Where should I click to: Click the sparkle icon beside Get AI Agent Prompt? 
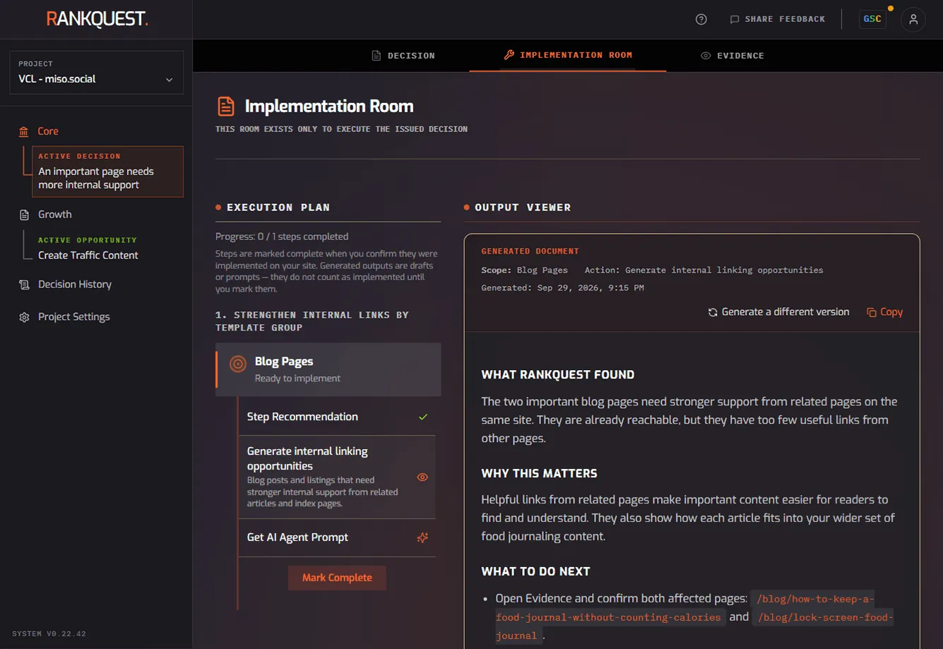tap(422, 537)
